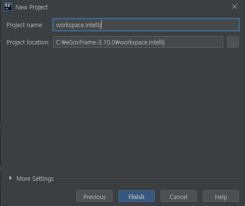Go back with the Previous button
Viewport: 245px width, 206px height.
tap(94, 196)
